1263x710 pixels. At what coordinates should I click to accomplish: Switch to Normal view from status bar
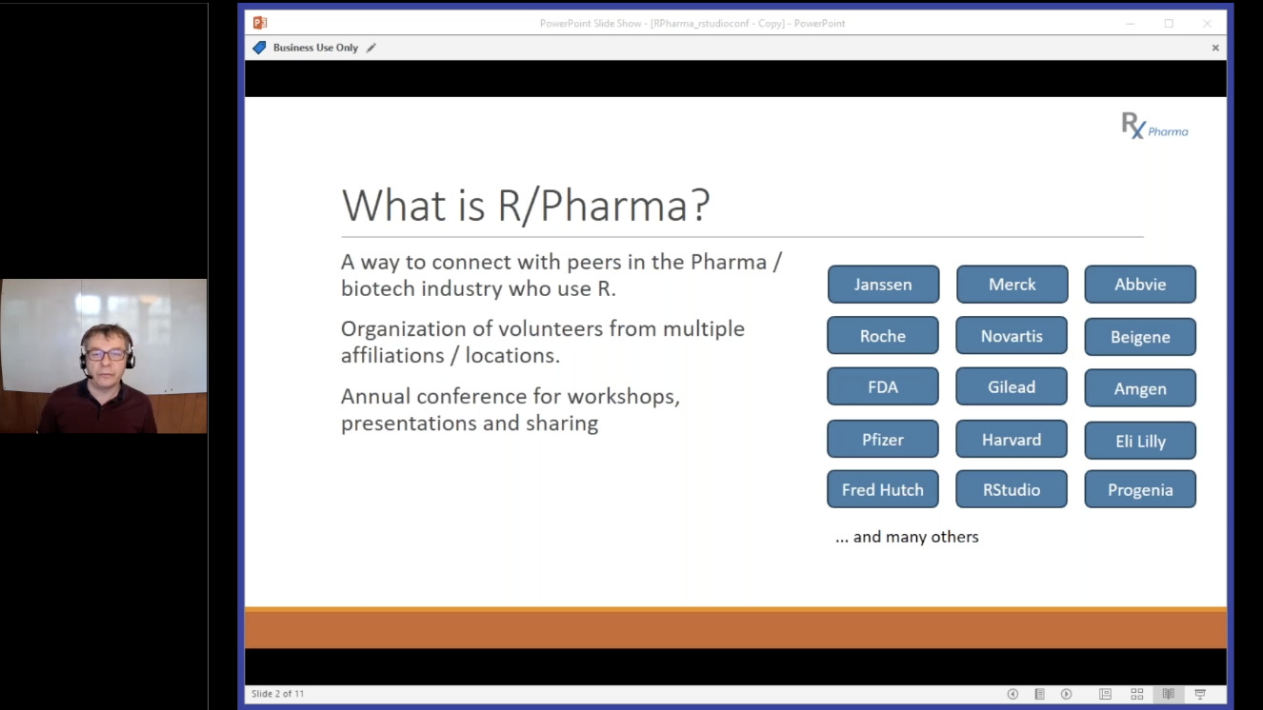(x=1106, y=694)
